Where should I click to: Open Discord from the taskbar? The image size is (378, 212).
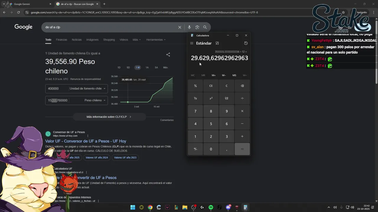(228, 207)
